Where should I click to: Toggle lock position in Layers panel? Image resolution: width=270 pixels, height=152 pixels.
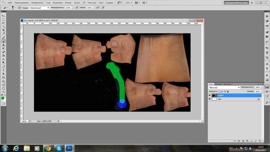point(225,92)
